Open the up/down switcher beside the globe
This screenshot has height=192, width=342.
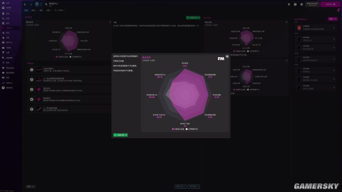pos(41,4)
